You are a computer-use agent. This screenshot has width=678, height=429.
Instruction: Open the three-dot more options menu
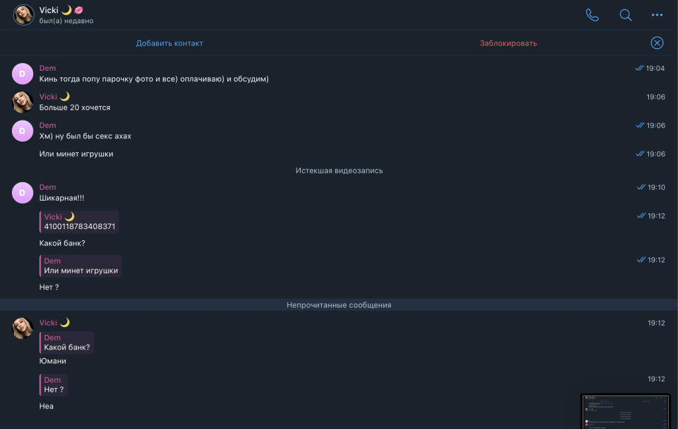(657, 15)
